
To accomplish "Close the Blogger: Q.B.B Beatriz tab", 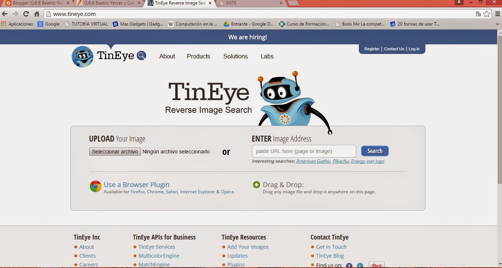I will click(68, 3).
